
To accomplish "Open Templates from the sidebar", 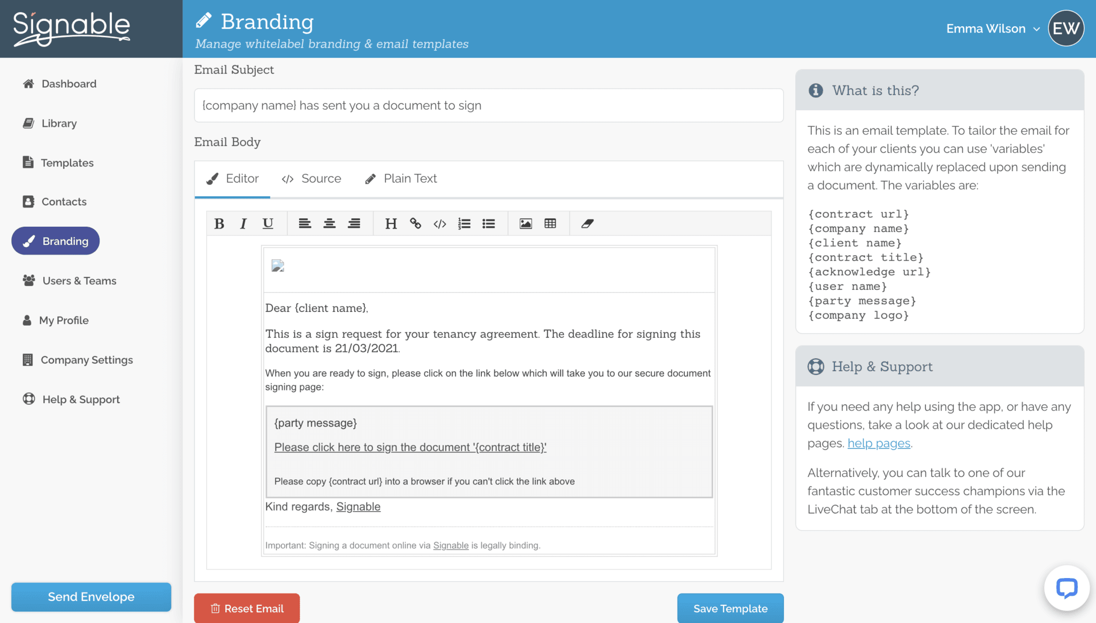I will click(66, 163).
